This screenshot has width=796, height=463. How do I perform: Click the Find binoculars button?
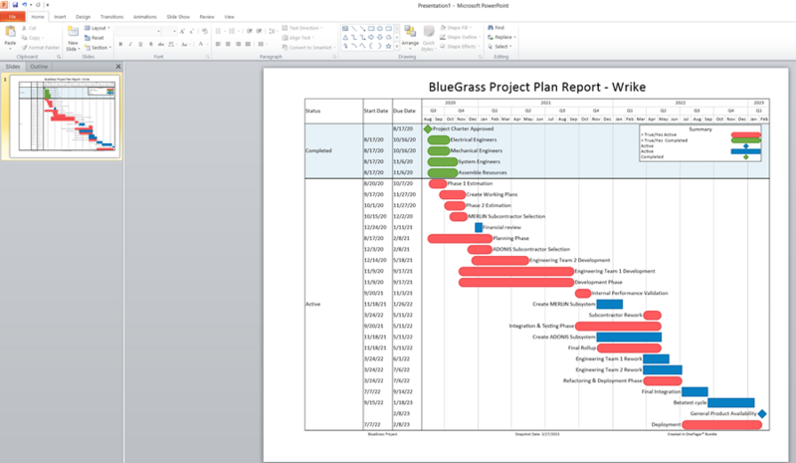tap(496, 28)
